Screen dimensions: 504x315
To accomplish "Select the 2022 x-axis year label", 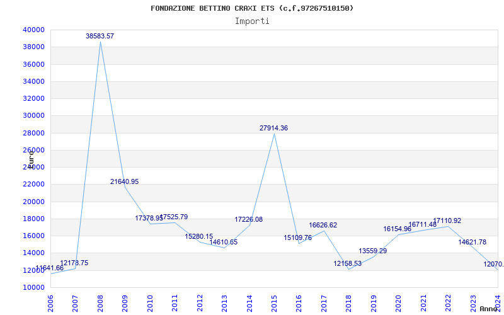I will pyautogui.click(x=448, y=303).
